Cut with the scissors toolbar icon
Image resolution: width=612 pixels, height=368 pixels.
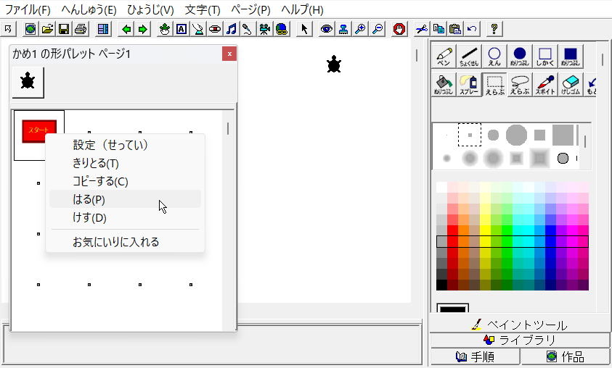point(422,29)
